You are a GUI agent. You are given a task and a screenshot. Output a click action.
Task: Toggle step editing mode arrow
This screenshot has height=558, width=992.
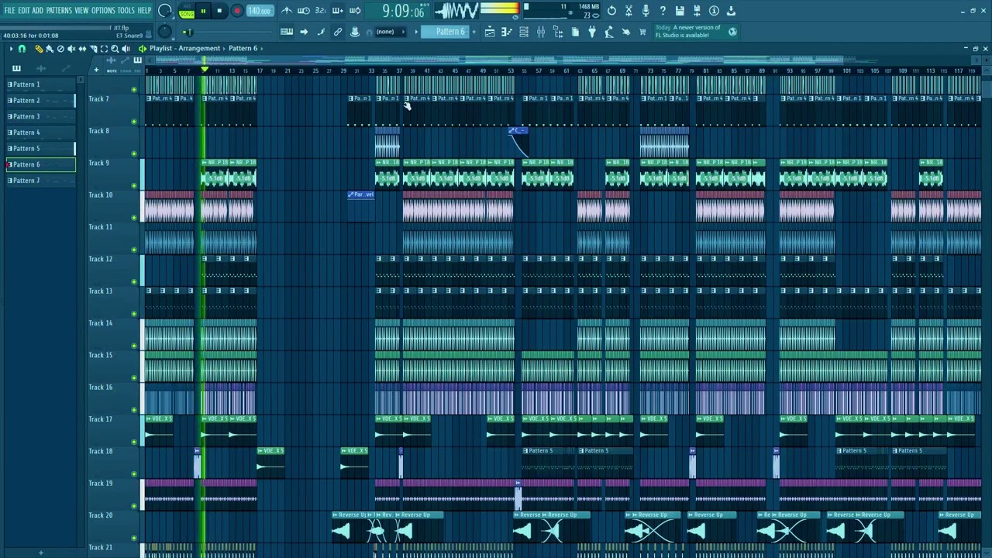click(304, 32)
